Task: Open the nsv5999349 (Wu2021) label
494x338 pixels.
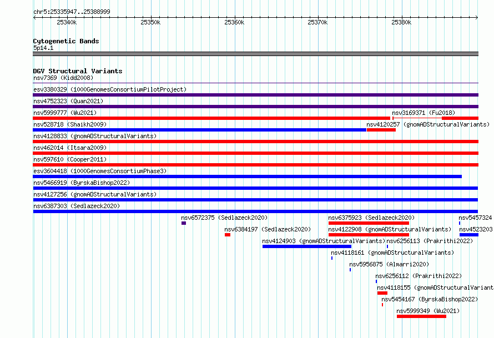Action: point(428,311)
